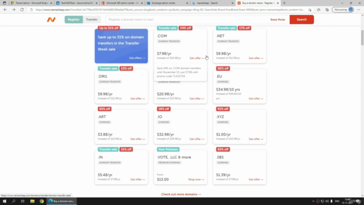Switch to the Register toggle
The width and height of the screenshot is (364, 205).
73,19
